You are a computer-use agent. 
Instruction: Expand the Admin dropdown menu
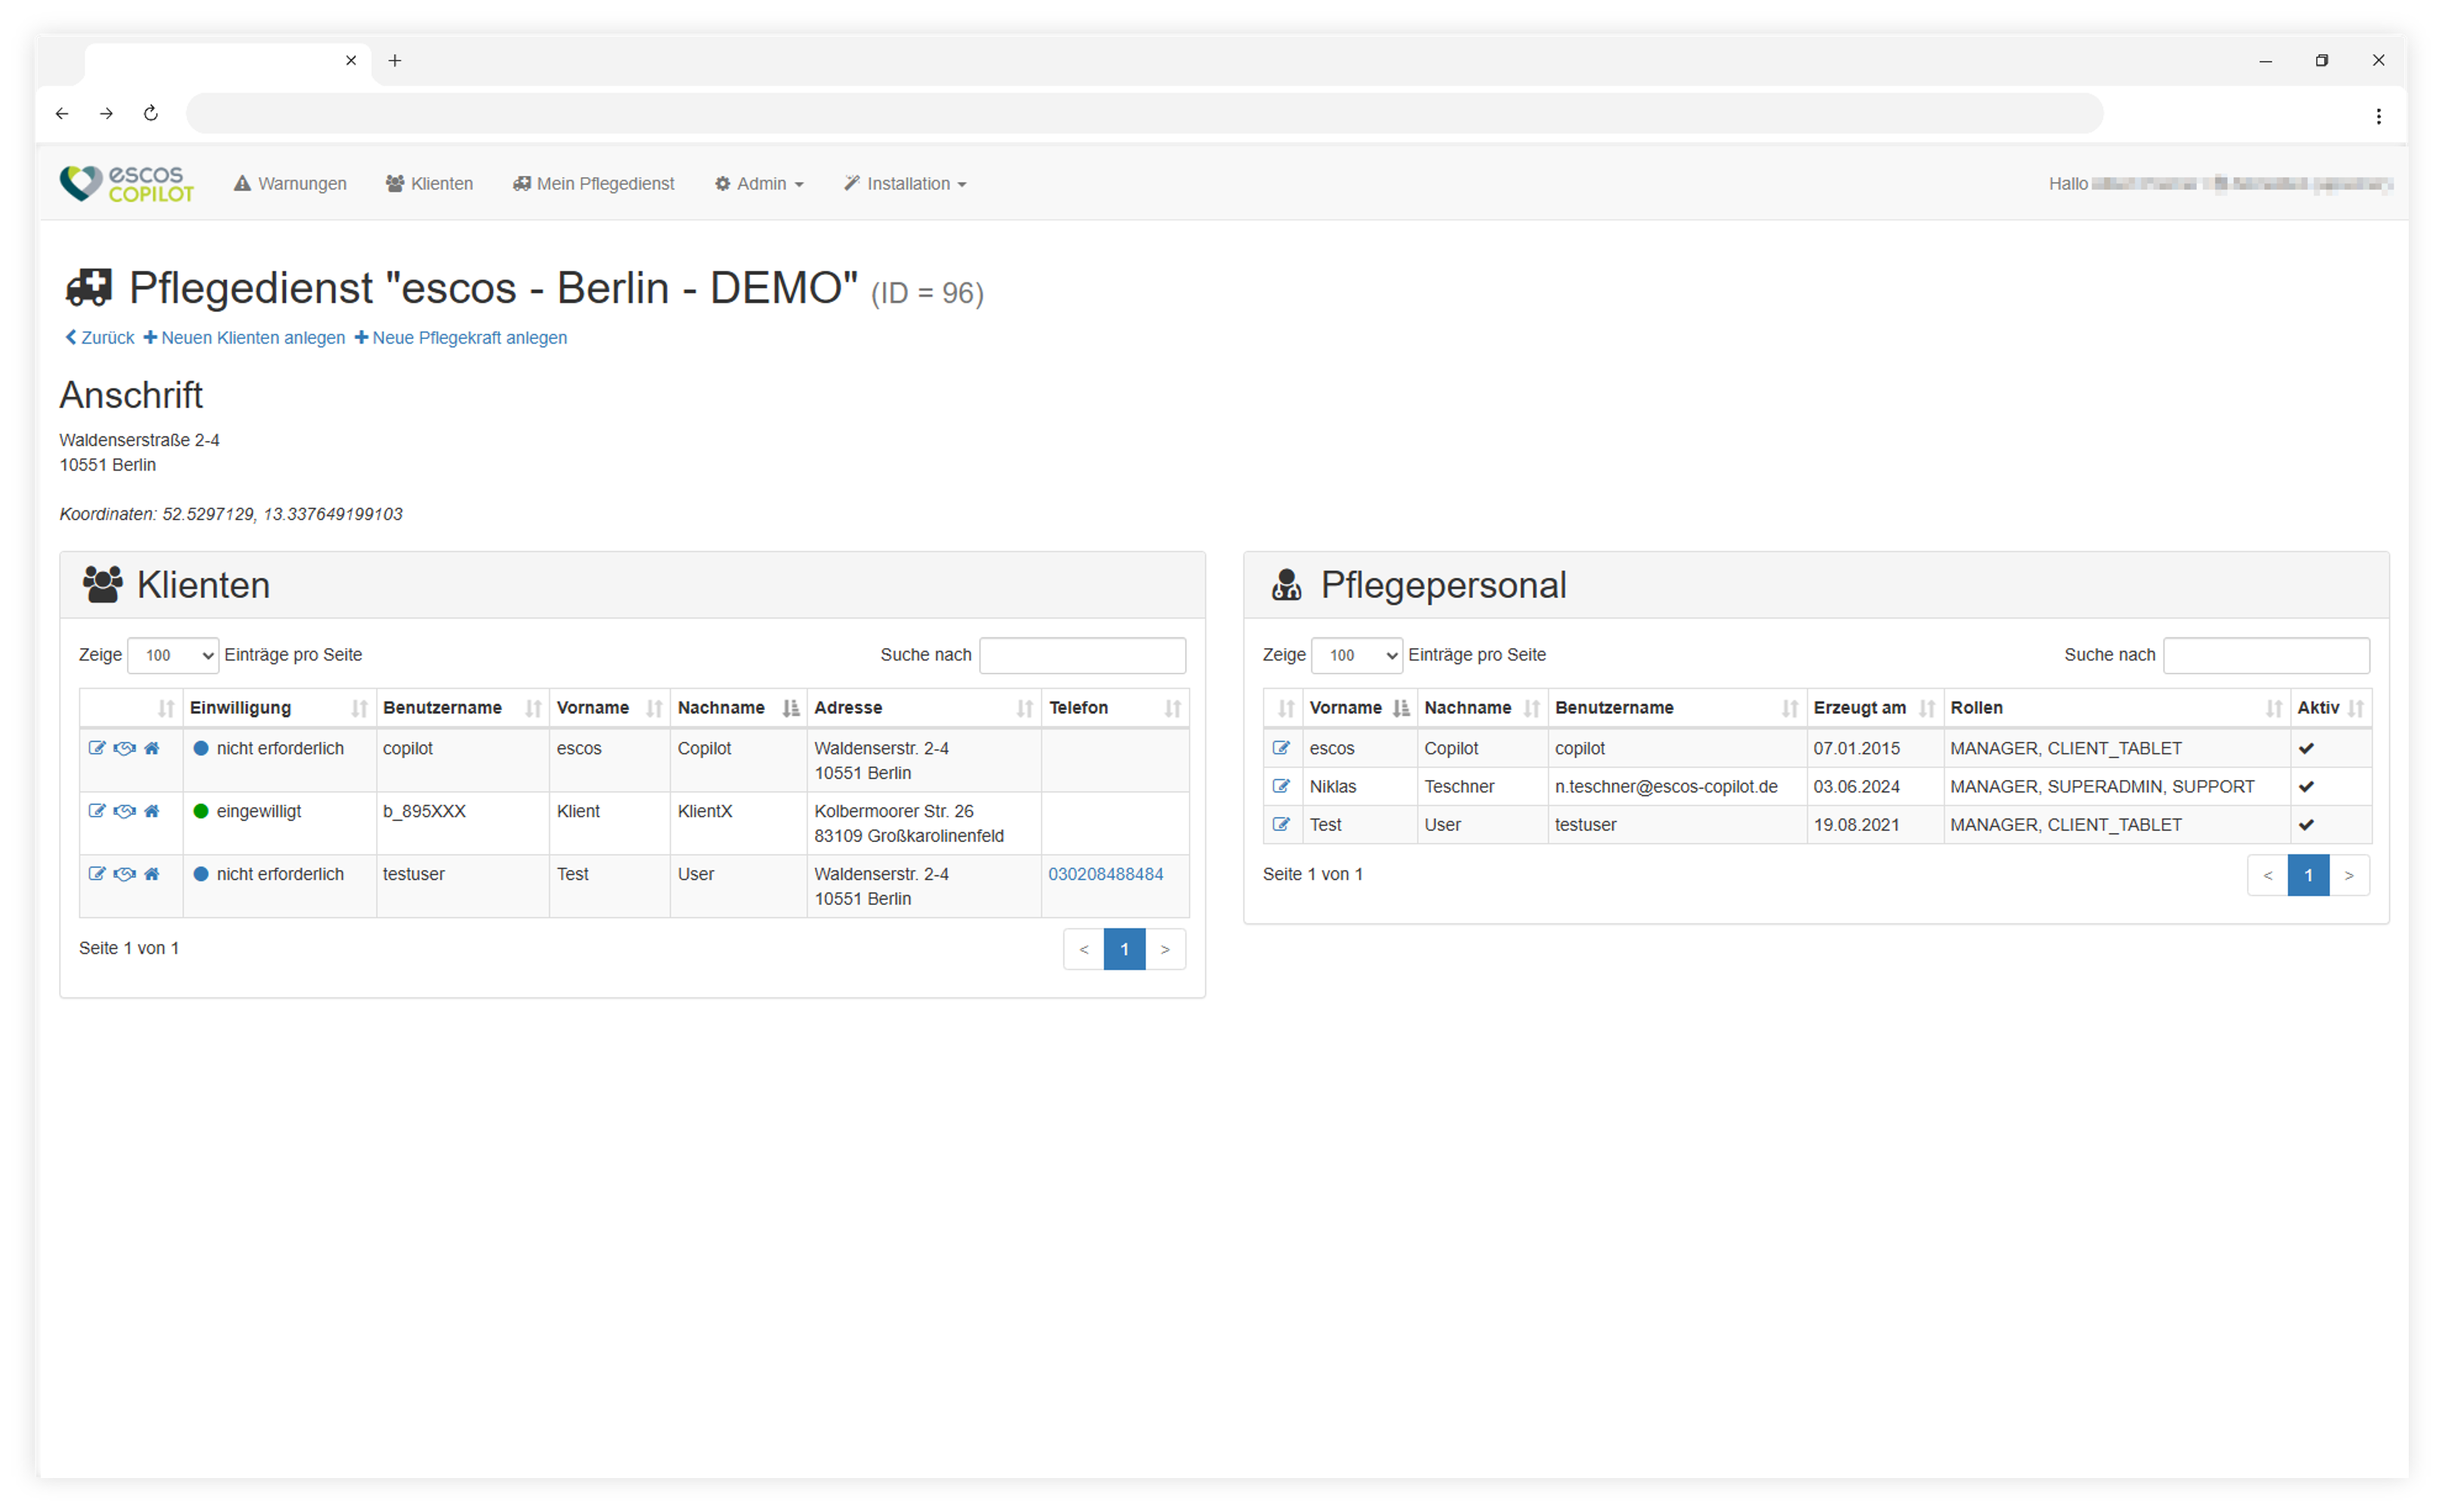(x=759, y=184)
